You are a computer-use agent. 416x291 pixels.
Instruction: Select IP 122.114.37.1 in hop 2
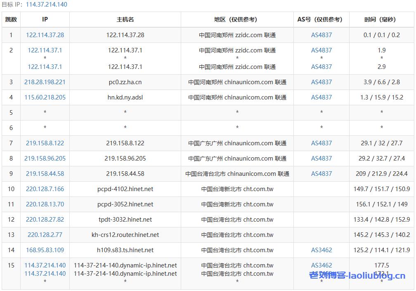tap(45, 50)
